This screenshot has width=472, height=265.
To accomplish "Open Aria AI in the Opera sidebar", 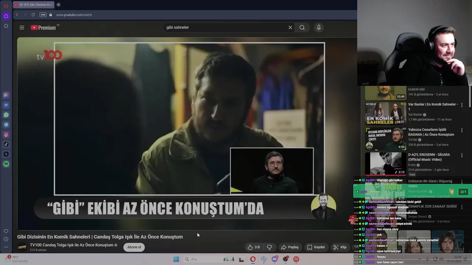I will coord(6,95).
